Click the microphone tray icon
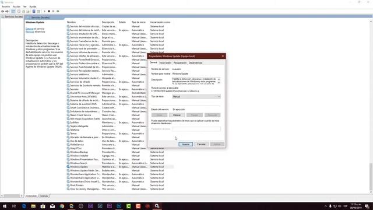Viewport: 373px width, 210px height. pos(330,206)
